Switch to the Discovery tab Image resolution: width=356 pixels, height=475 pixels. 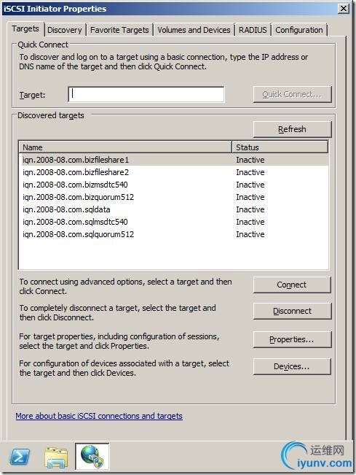tap(65, 30)
